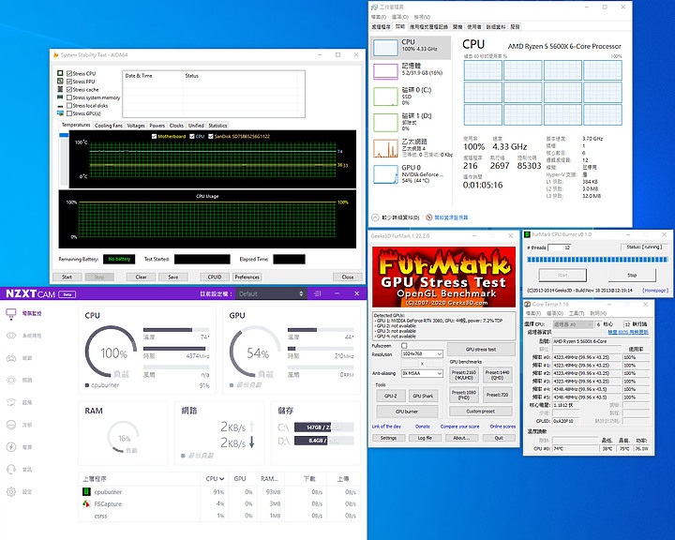
Task: Click the AIDA64 flame title bar icon
Action: point(55,54)
